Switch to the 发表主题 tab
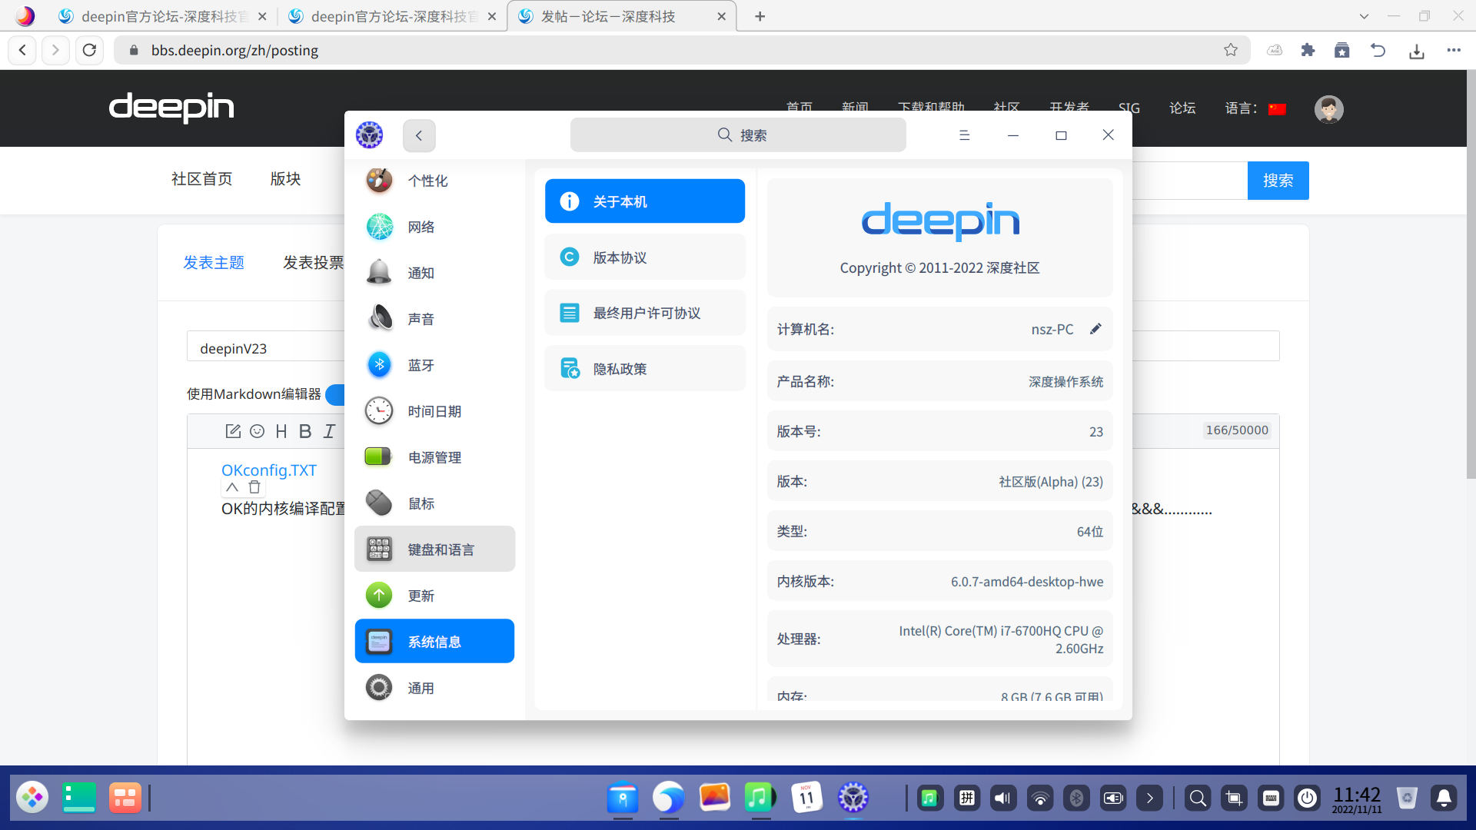Image resolution: width=1476 pixels, height=830 pixels. point(214,263)
